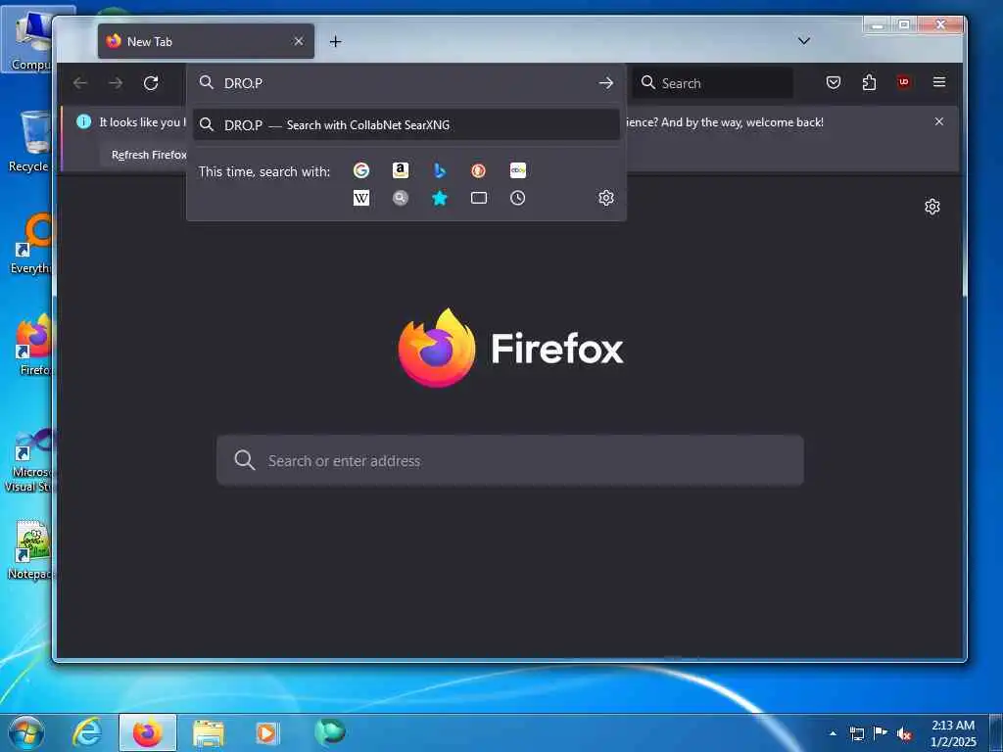Open the network tray icon
The image size is (1003, 752).
[x=856, y=733]
